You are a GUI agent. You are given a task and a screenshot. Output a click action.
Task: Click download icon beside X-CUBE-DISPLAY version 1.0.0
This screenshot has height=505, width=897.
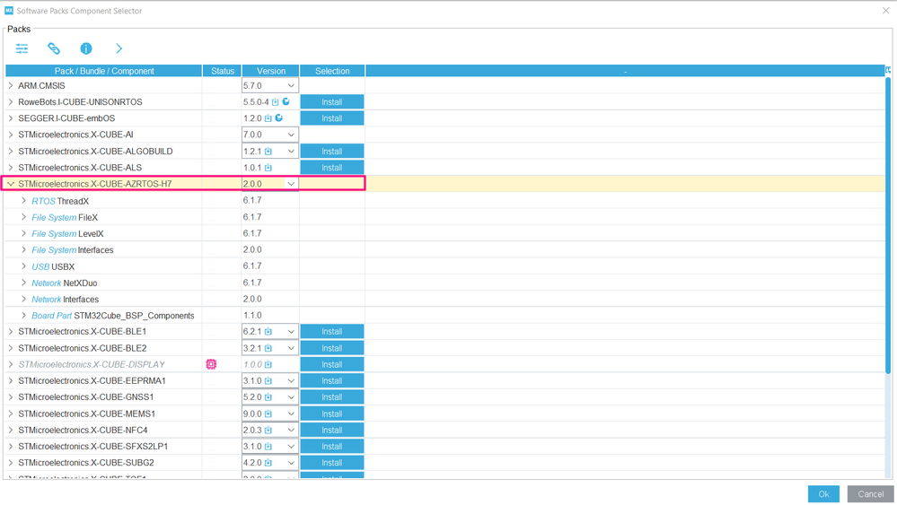tap(268, 364)
